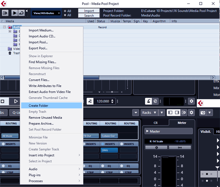Choose Prepare Archive... entry
The image size is (220, 187).
pyautogui.click(x=41, y=124)
